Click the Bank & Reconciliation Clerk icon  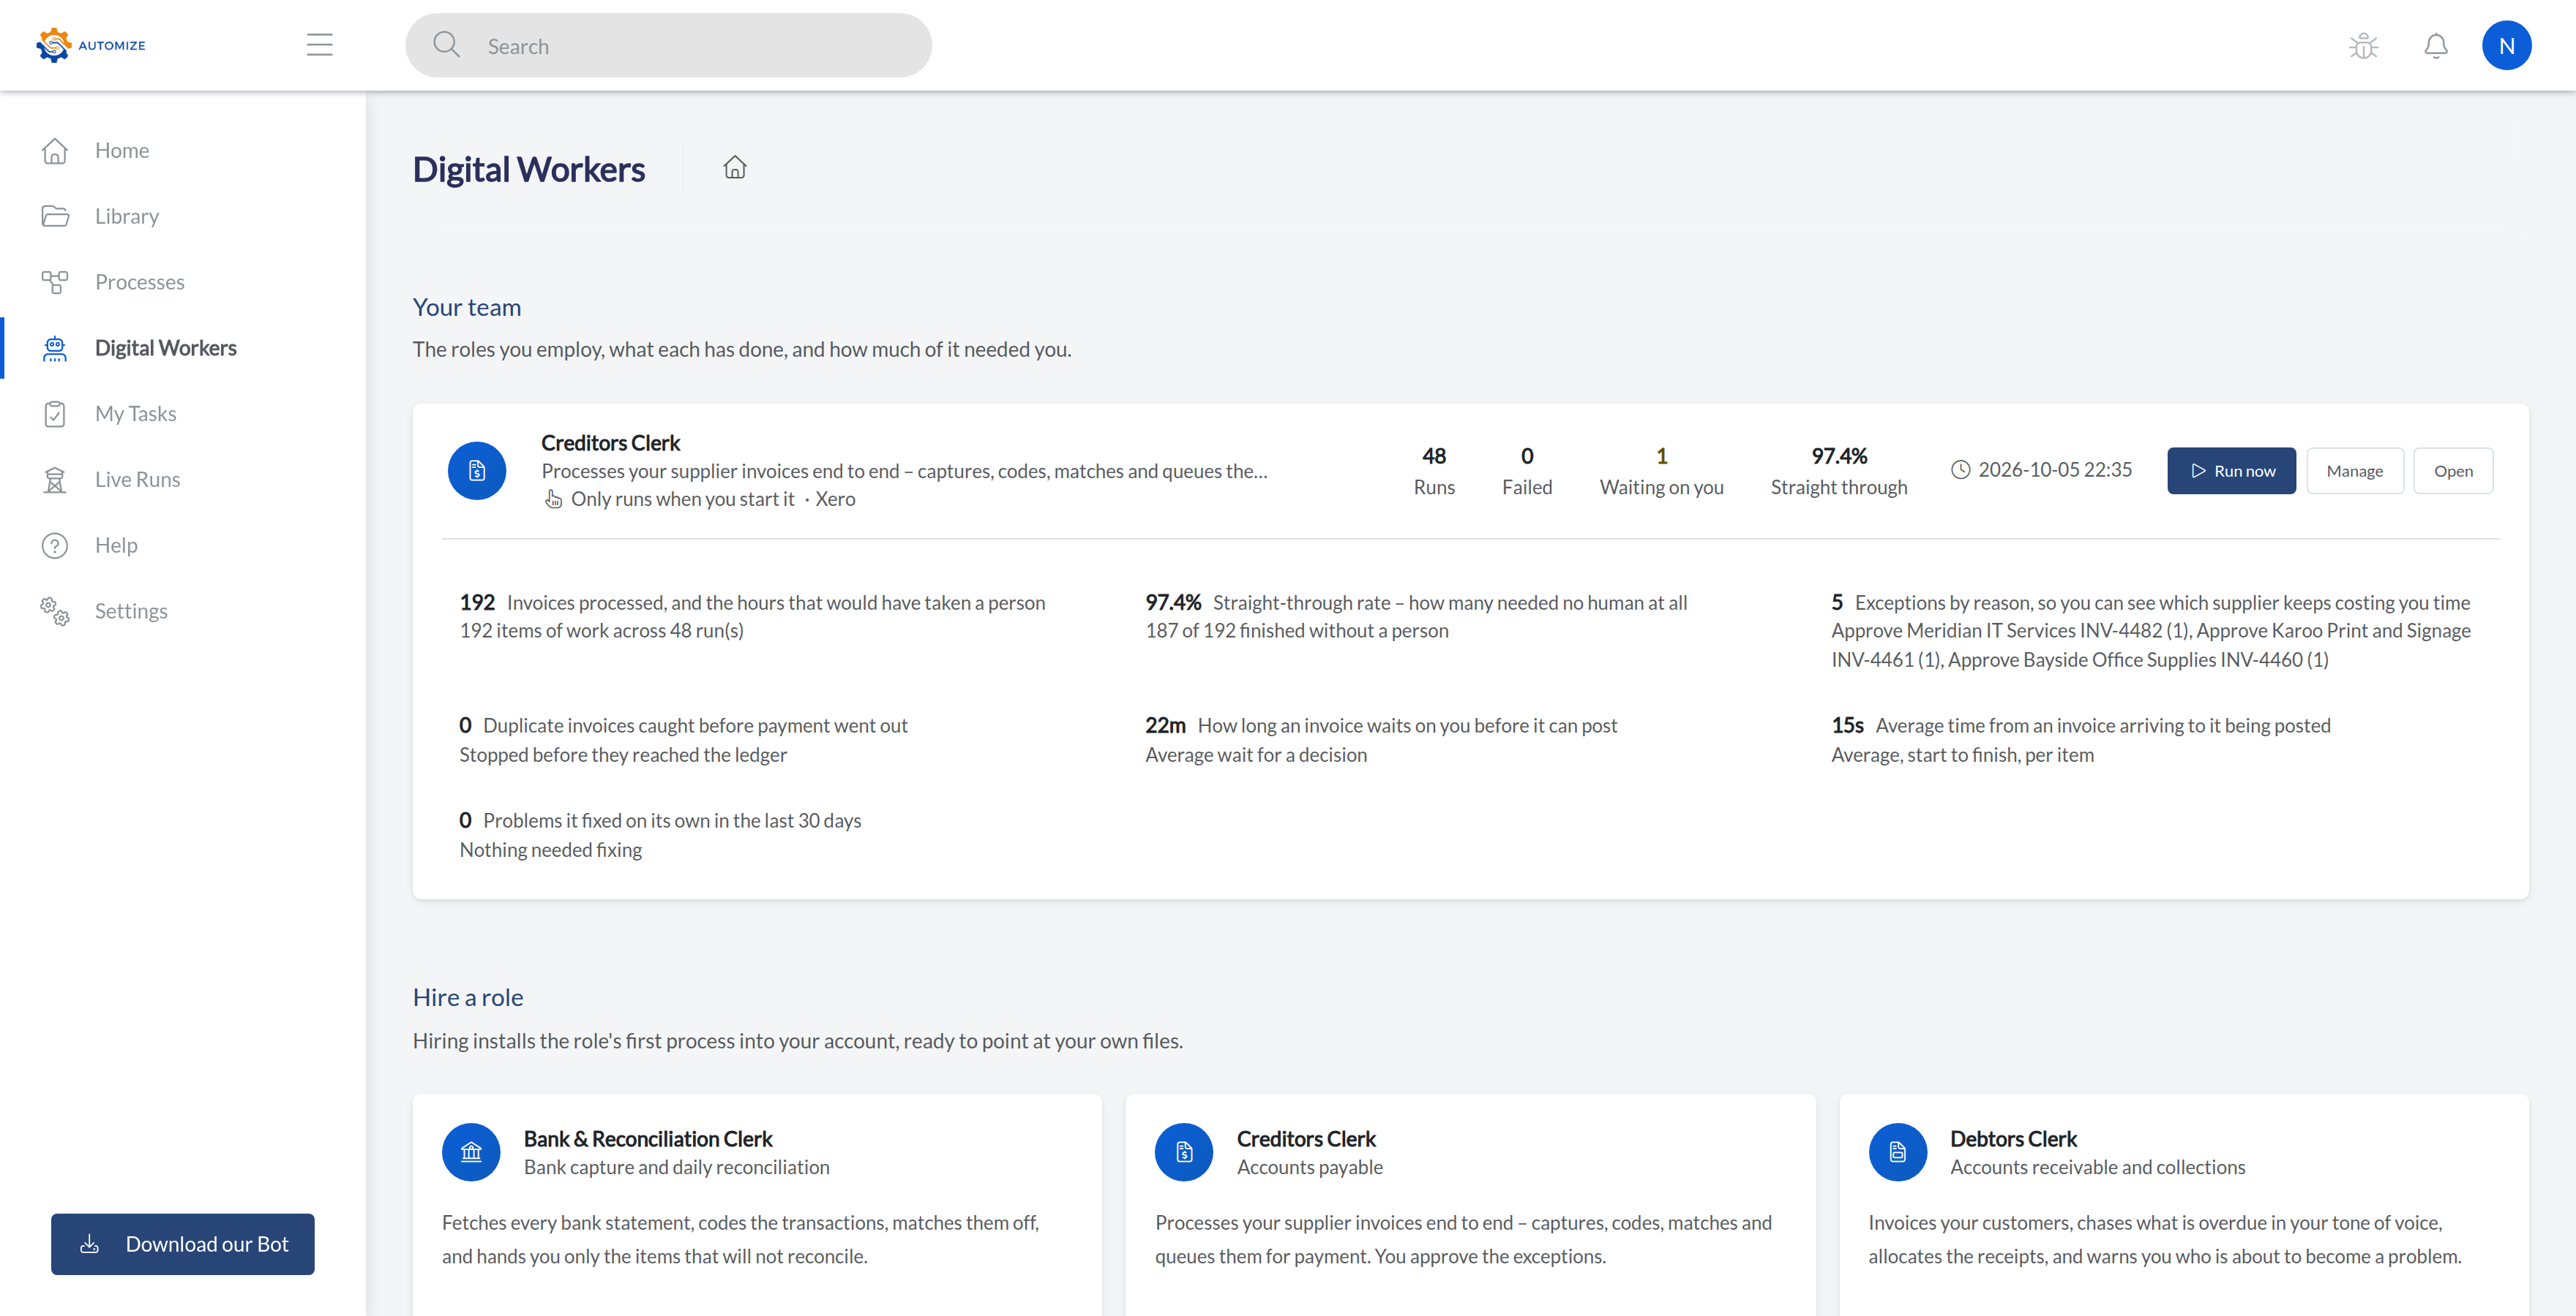click(471, 1152)
